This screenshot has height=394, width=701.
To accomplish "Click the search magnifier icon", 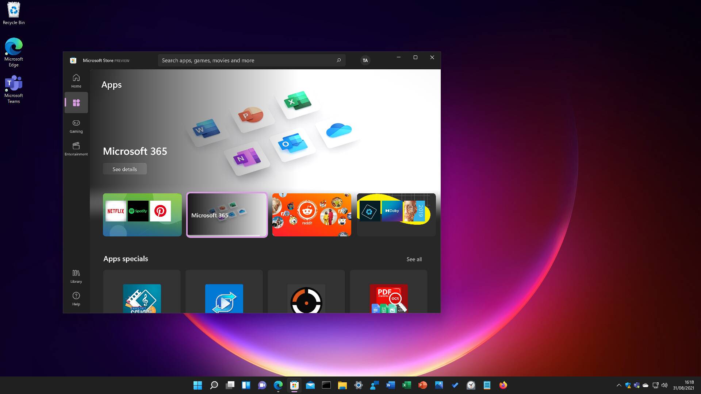I will pyautogui.click(x=338, y=60).
